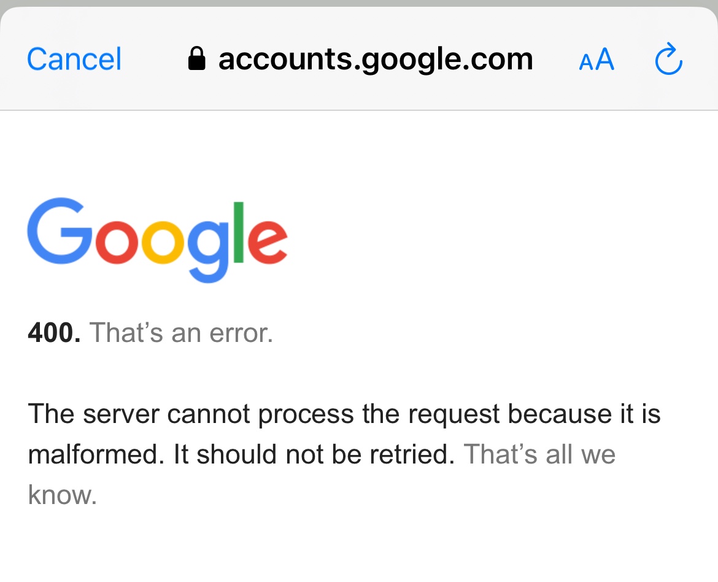Viewport: 718px width, 582px height.
Task: Click the final red e in logo
Action: 266,242
